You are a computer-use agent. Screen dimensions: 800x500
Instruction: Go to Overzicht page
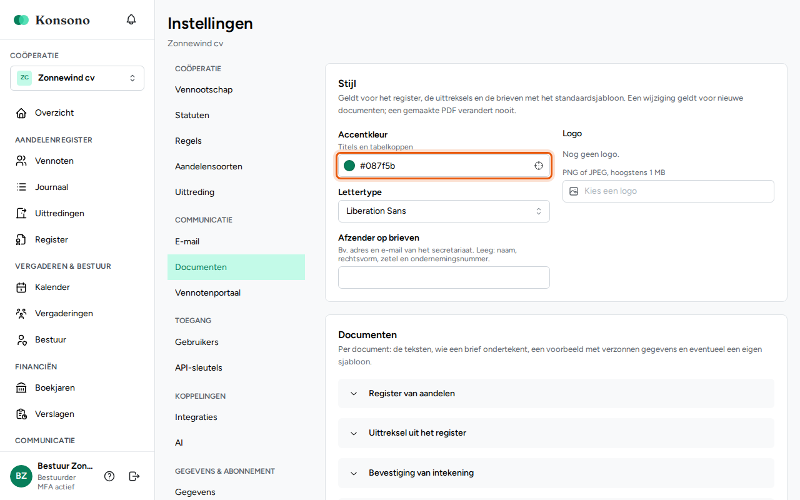tap(77, 113)
